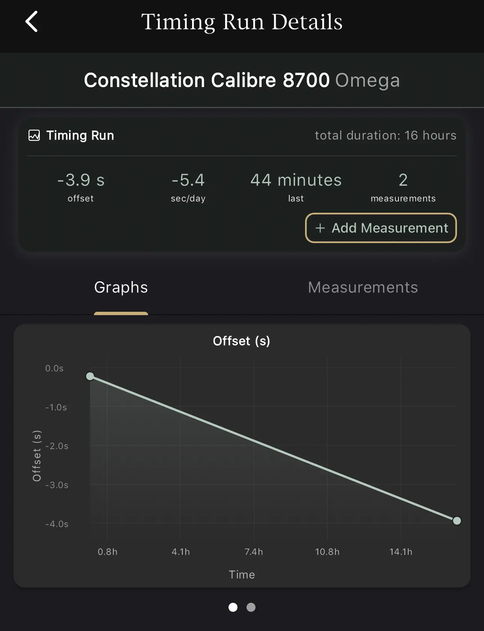The width and height of the screenshot is (484, 631).
Task: Tap the -2.0s offset axis label
Action: pos(57,446)
